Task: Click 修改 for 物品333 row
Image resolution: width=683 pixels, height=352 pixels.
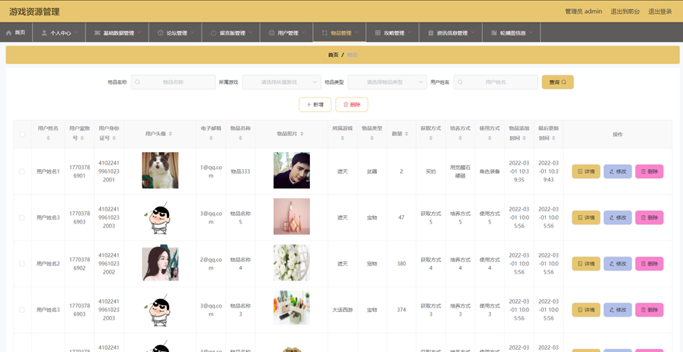Action: click(x=618, y=171)
